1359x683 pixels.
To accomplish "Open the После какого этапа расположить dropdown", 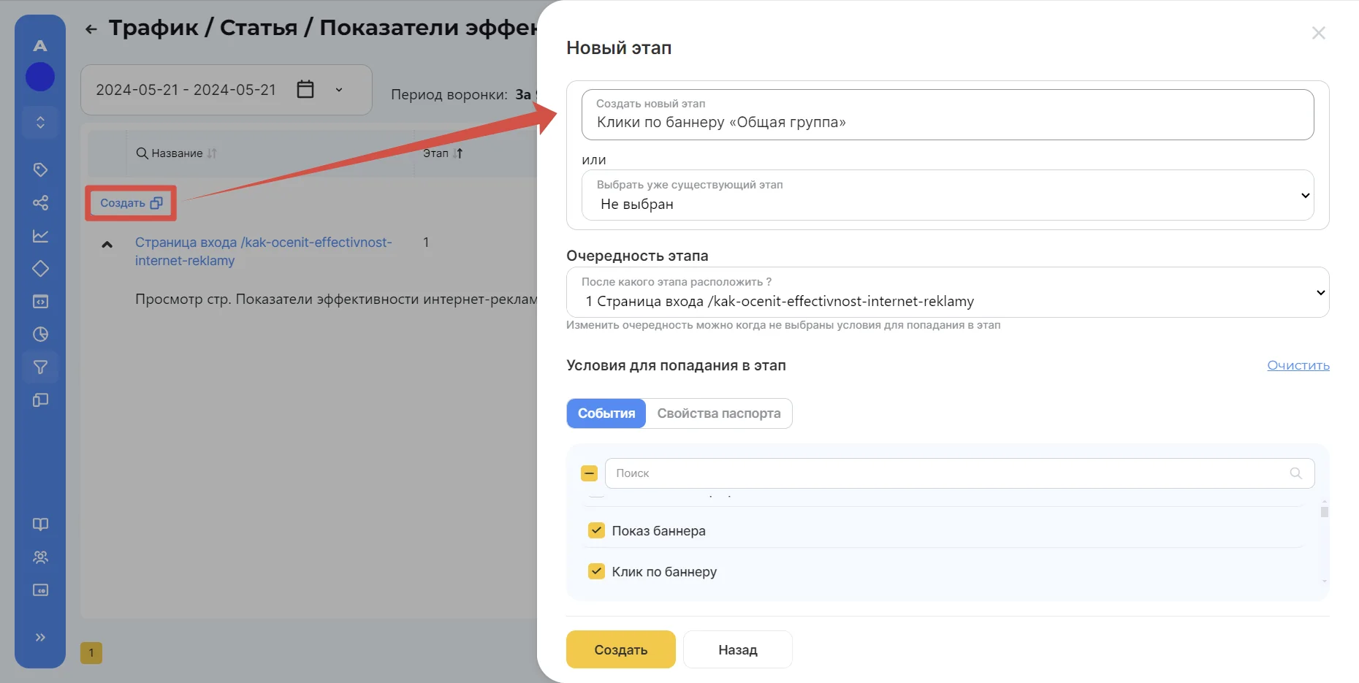I will [948, 292].
